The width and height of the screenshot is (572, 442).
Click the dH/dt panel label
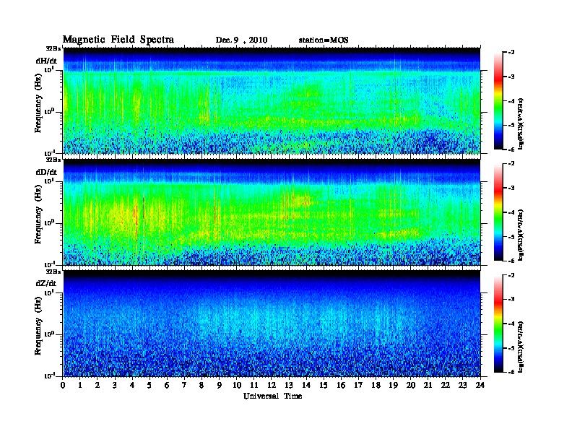point(46,61)
